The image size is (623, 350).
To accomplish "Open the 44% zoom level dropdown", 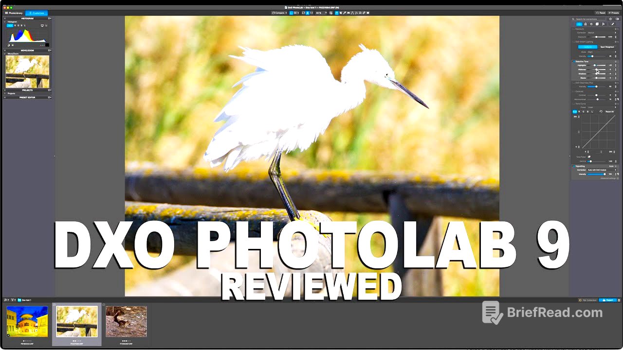I will click(x=321, y=13).
